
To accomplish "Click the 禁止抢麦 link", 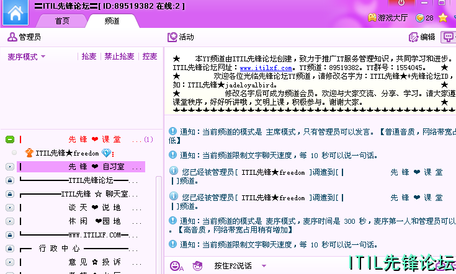I will [119, 56].
